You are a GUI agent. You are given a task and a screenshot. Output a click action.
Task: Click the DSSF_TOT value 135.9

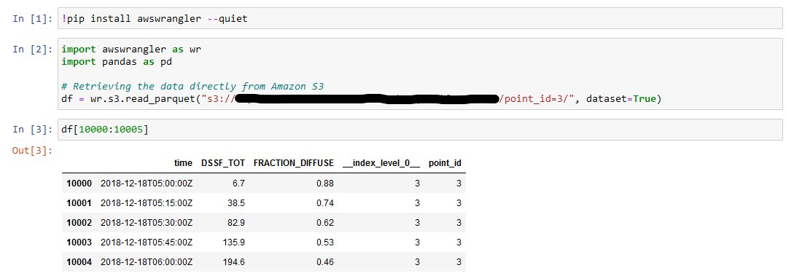(234, 242)
